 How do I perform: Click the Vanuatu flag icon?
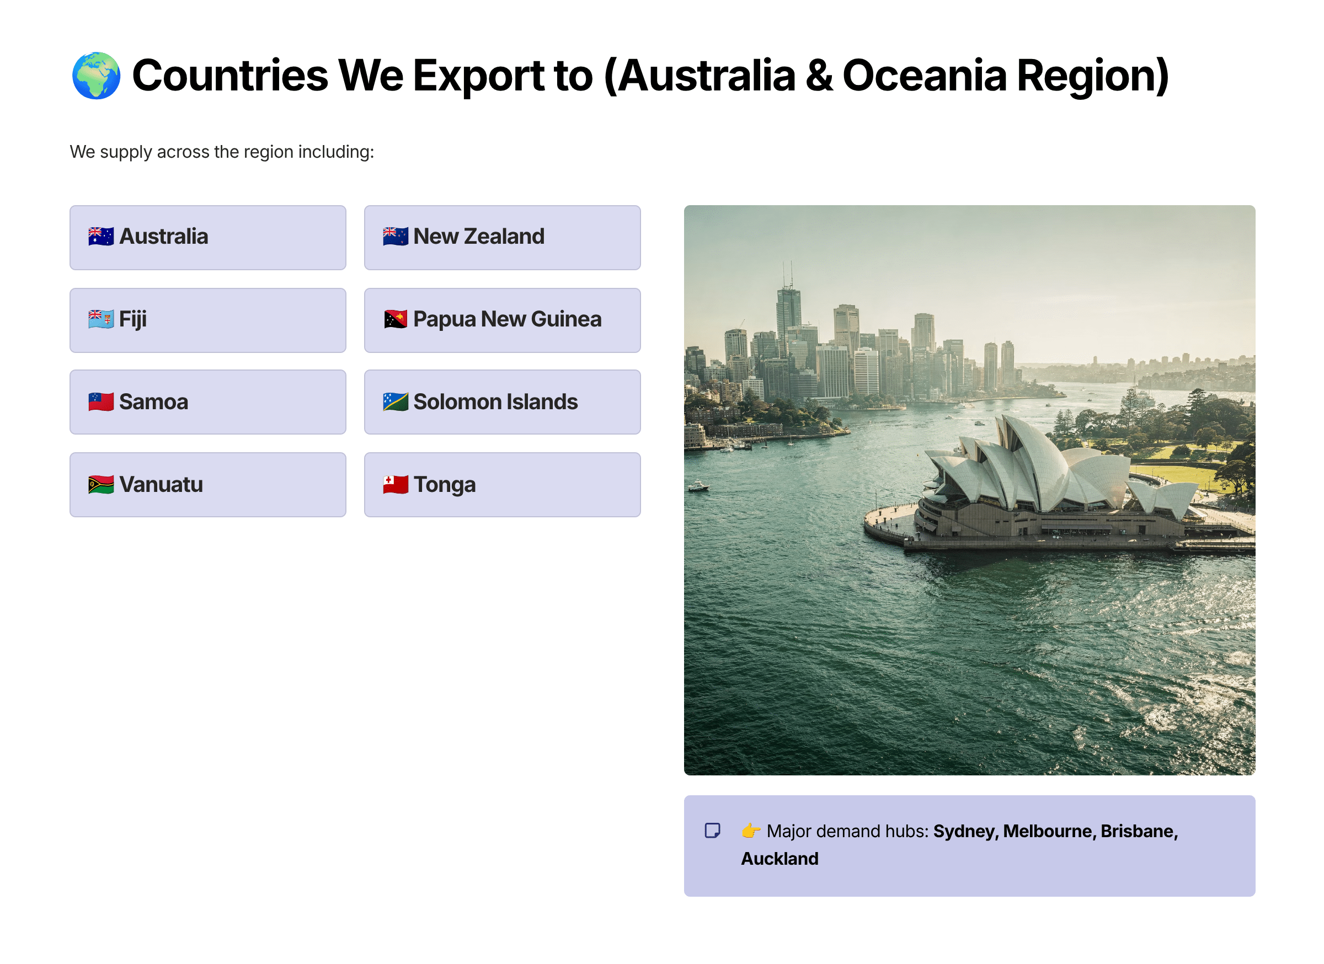[100, 484]
